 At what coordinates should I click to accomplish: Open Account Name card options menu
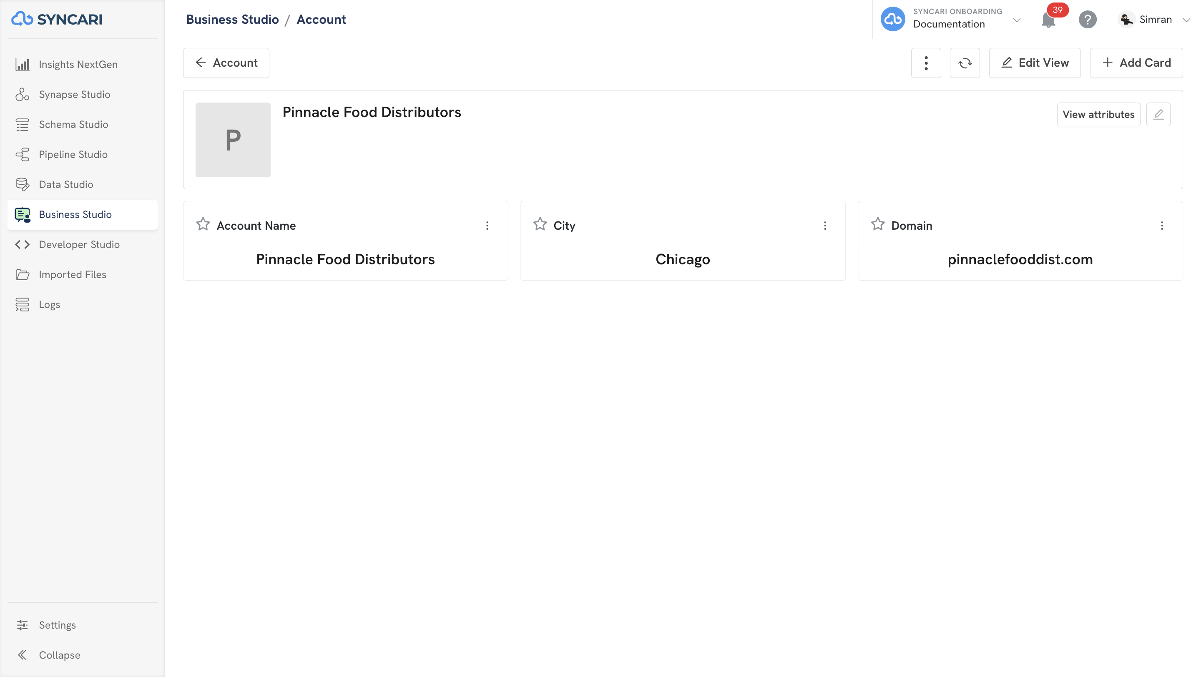[x=487, y=226]
